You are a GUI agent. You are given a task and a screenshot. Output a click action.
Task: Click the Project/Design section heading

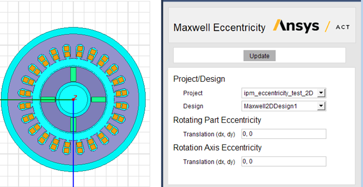pos(199,79)
